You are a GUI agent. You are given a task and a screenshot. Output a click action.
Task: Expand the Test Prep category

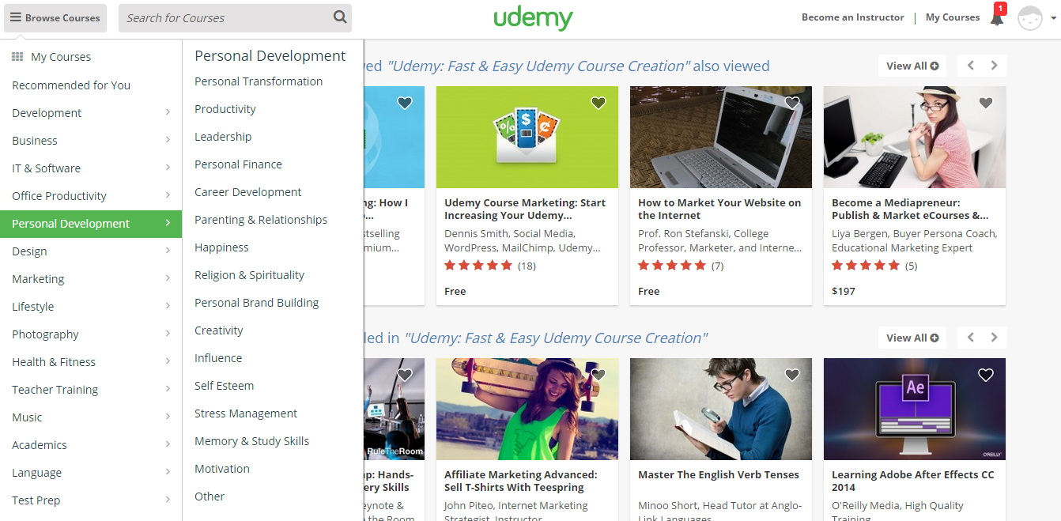(91, 500)
